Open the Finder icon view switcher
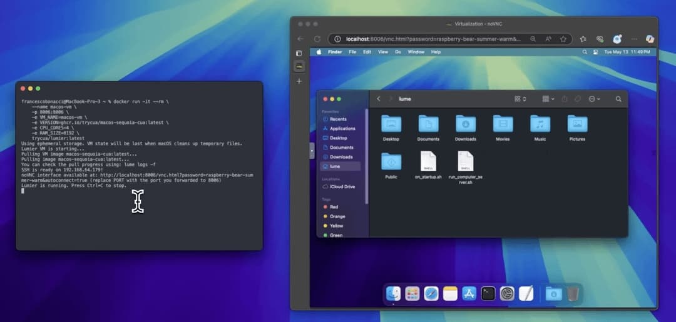Screen dimensions: 676x322 [x=520, y=99]
